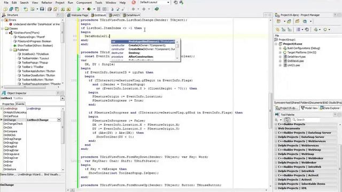Expand the Build Configurations (Debug) node
Viewport: 342px width, 192px height.
[280, 48]
